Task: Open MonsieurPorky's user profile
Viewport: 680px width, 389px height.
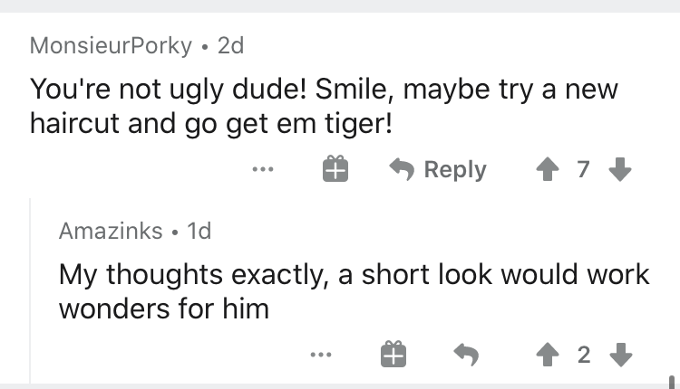Action: pyautogui.click(x=111, y=46)
